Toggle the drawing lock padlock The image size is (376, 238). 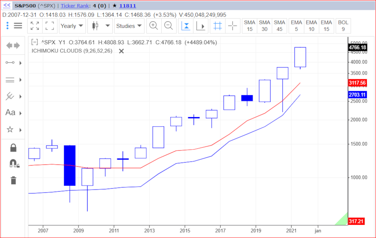13,148
